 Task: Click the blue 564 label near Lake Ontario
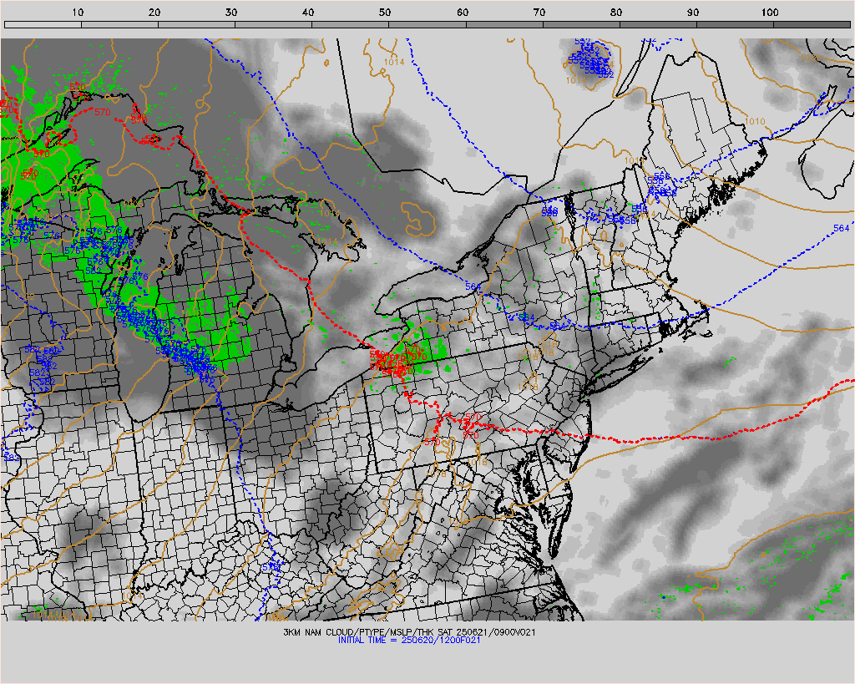[473, 286]
